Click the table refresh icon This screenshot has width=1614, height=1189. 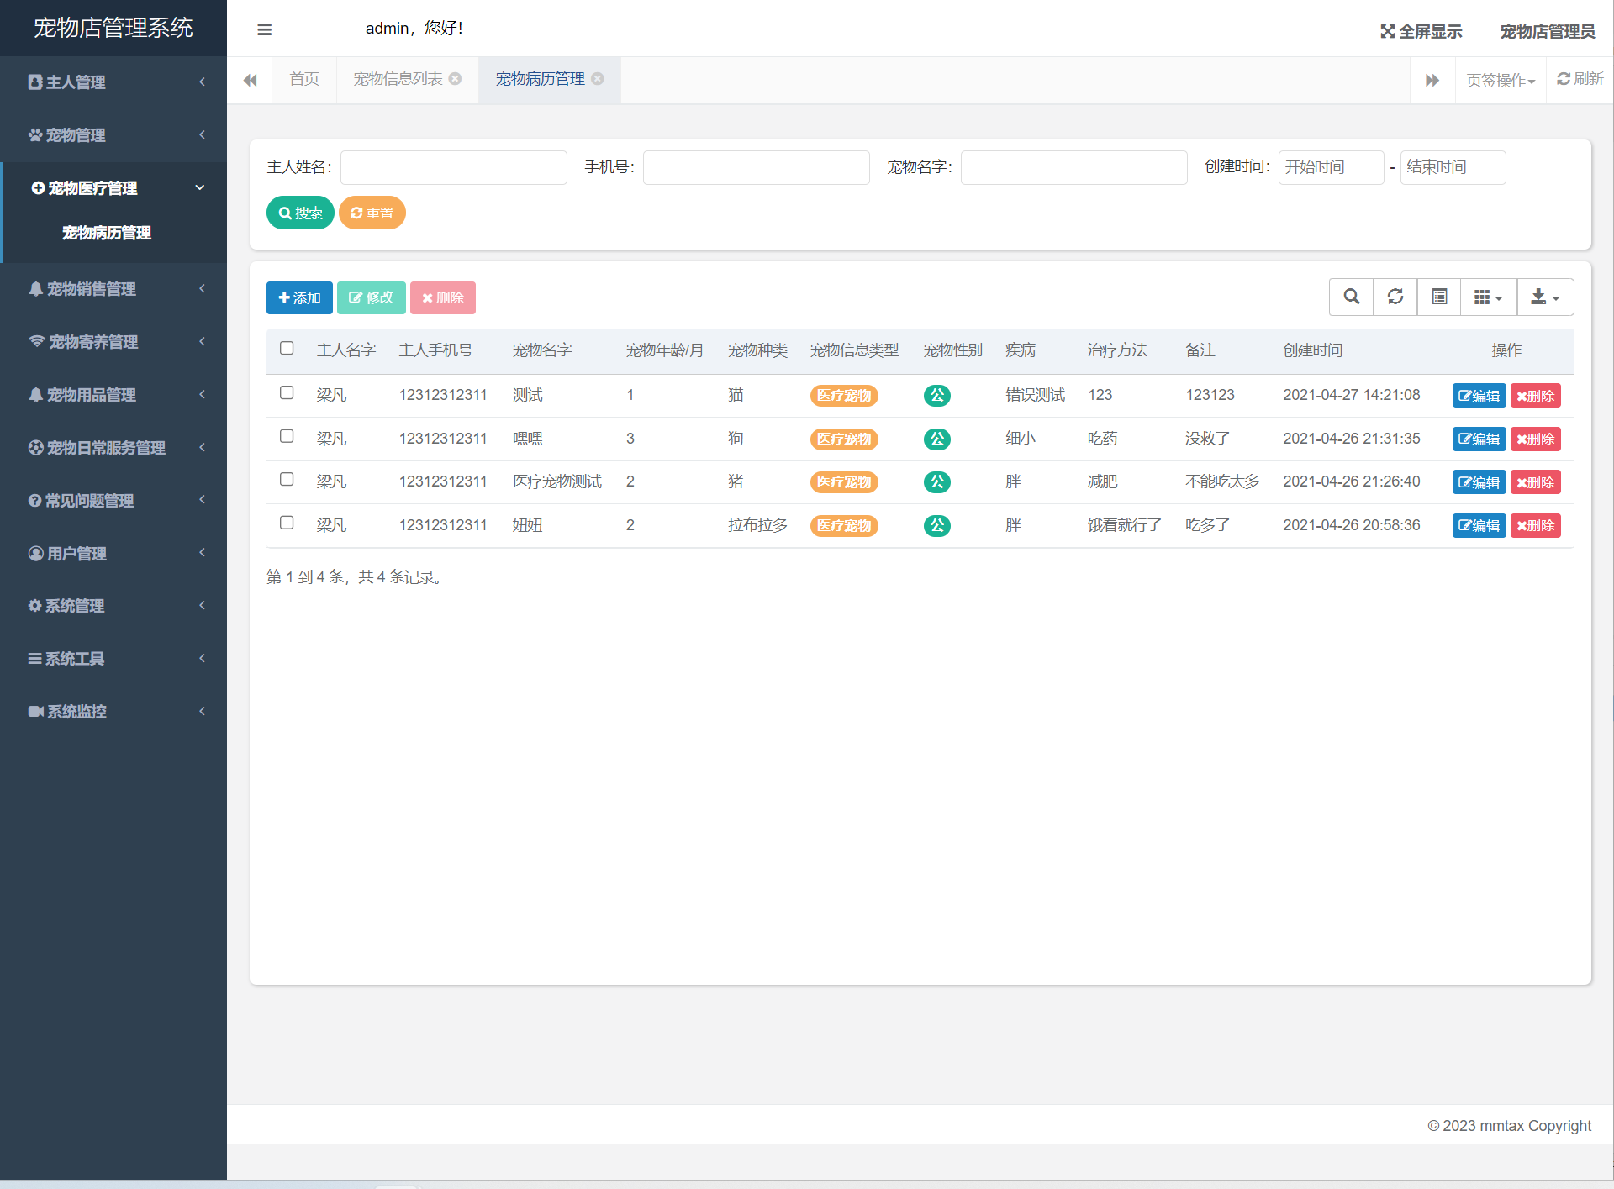pos(1395,297)
